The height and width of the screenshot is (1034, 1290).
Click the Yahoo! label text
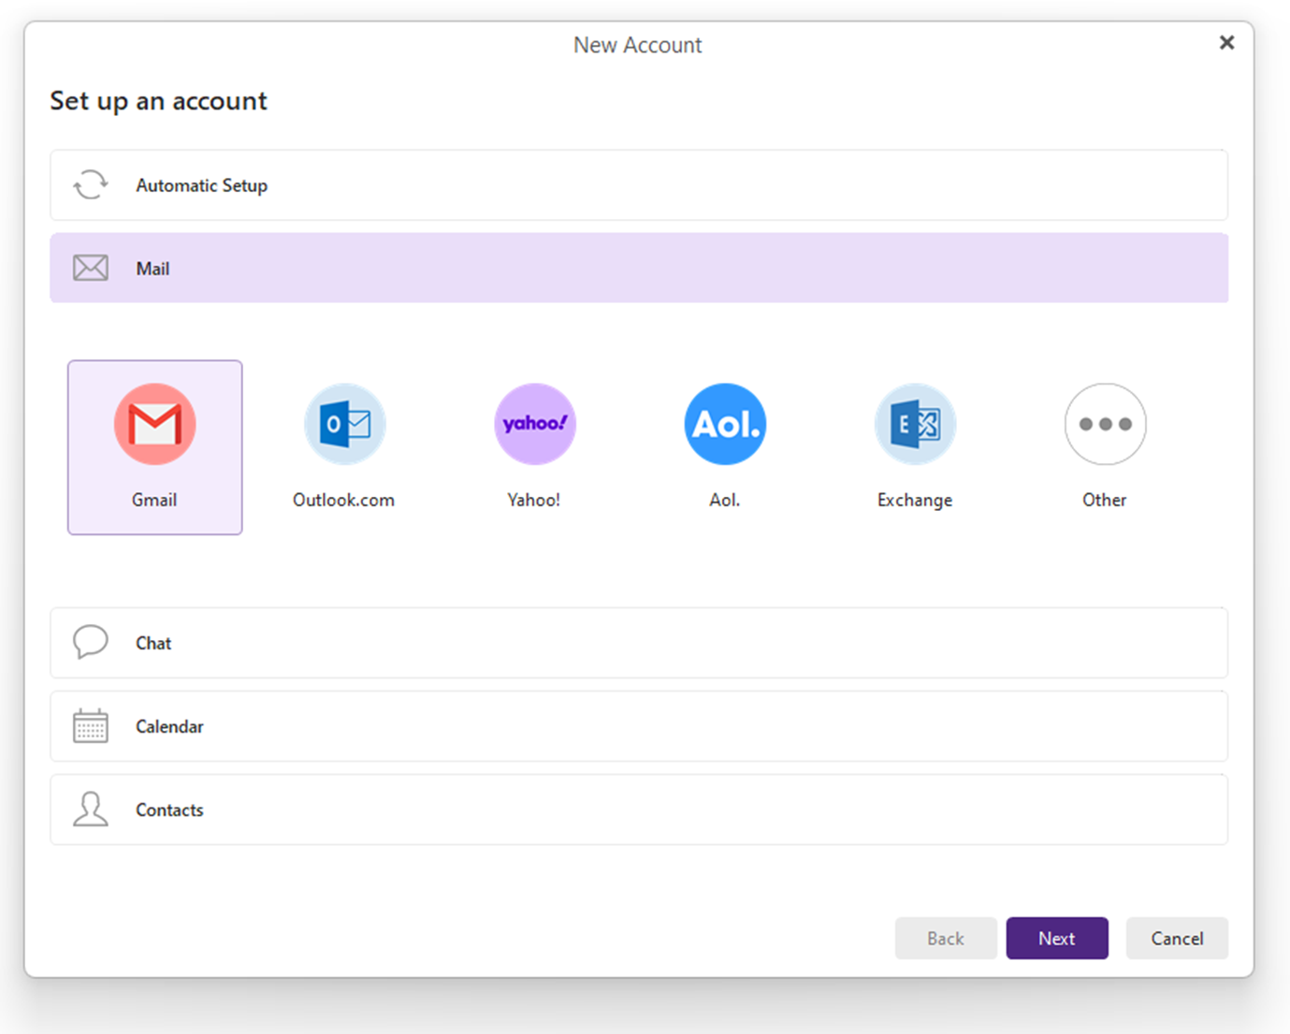point(534,500)
